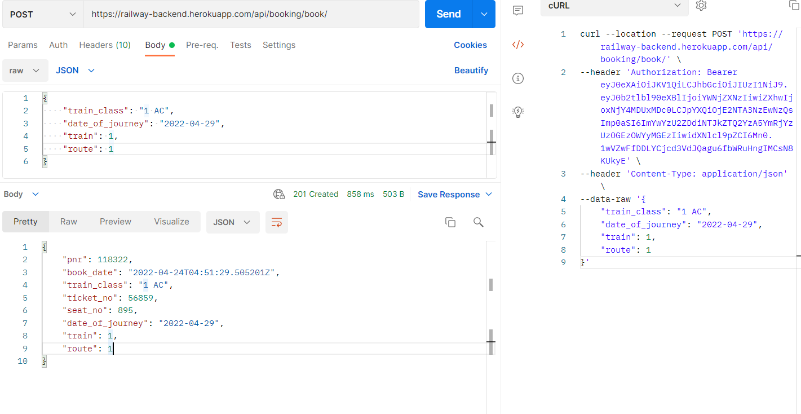Click "seat_no": 895 response line
This screenshot has width=801, height=414.
pyautogui.click(x=100, y=311)
